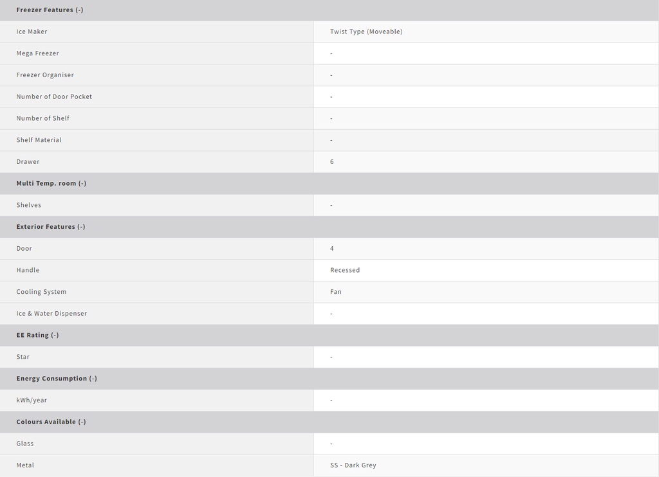Viewport: 659px width, 477px height.
Task: Click the SS - Dark Grey value
Action: click(353, 465)
